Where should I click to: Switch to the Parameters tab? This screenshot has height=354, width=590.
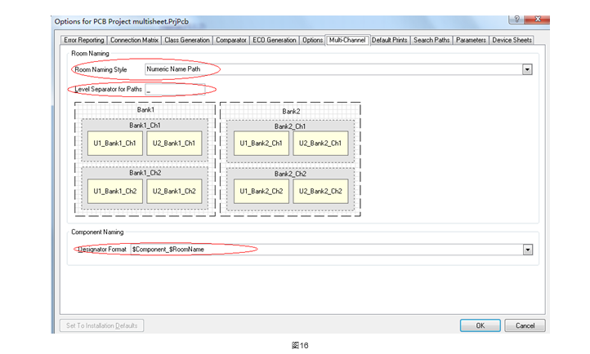(x=471, y=40)
